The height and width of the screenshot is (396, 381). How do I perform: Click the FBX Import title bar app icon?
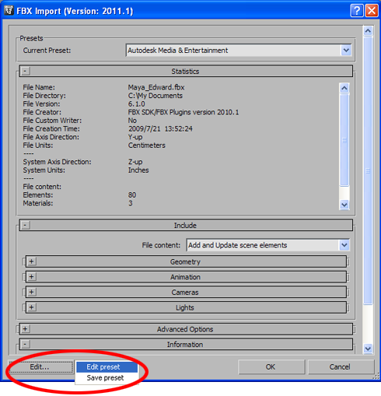(x=9, y=10)
